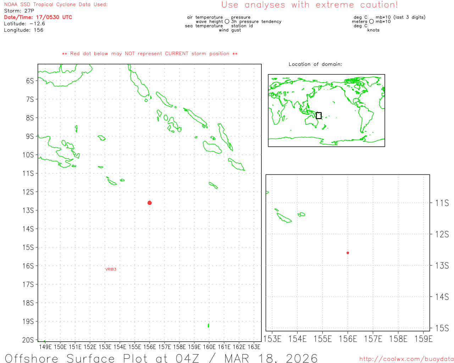454x363 pixels.
Task: Click the 'Use analyses with extreme caution!' warning
Action: tap(309, 5)
